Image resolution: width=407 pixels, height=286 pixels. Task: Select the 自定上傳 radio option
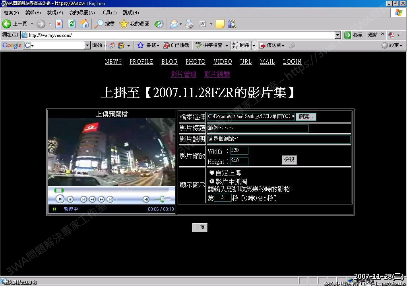click(x=212, y=173)
